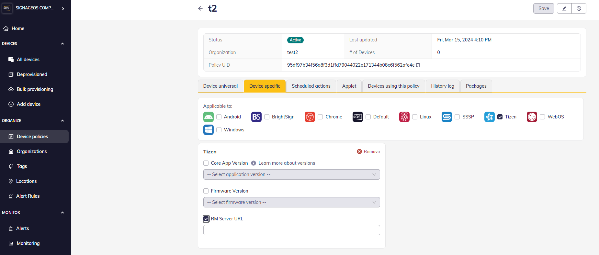Click the pencil edit icon button
This screenshot has width=599, height=255.
point(564,8)
